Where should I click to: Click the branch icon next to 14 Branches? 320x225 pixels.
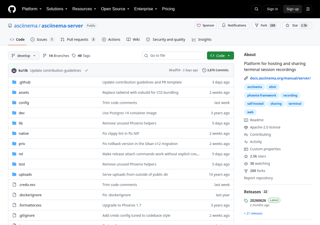tap(44, 56)
